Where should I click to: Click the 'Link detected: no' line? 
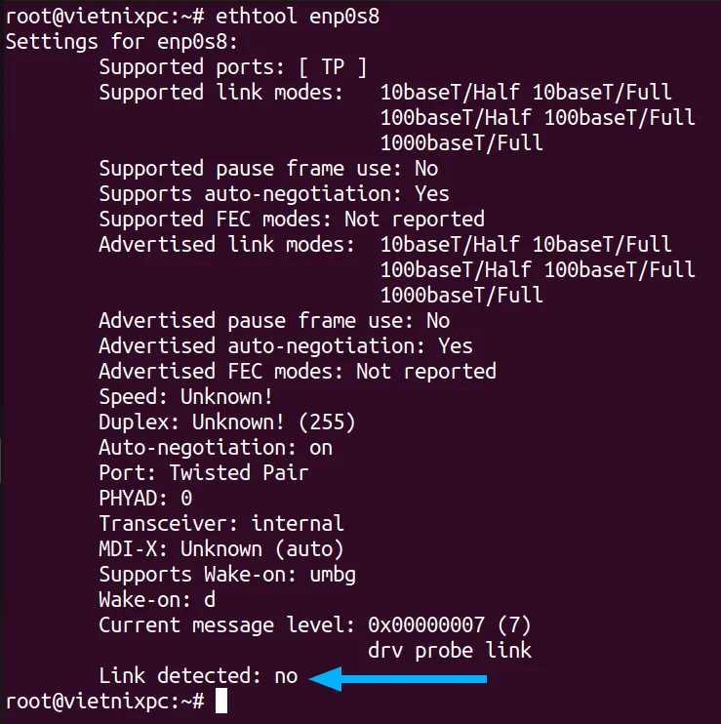[198, 676]
